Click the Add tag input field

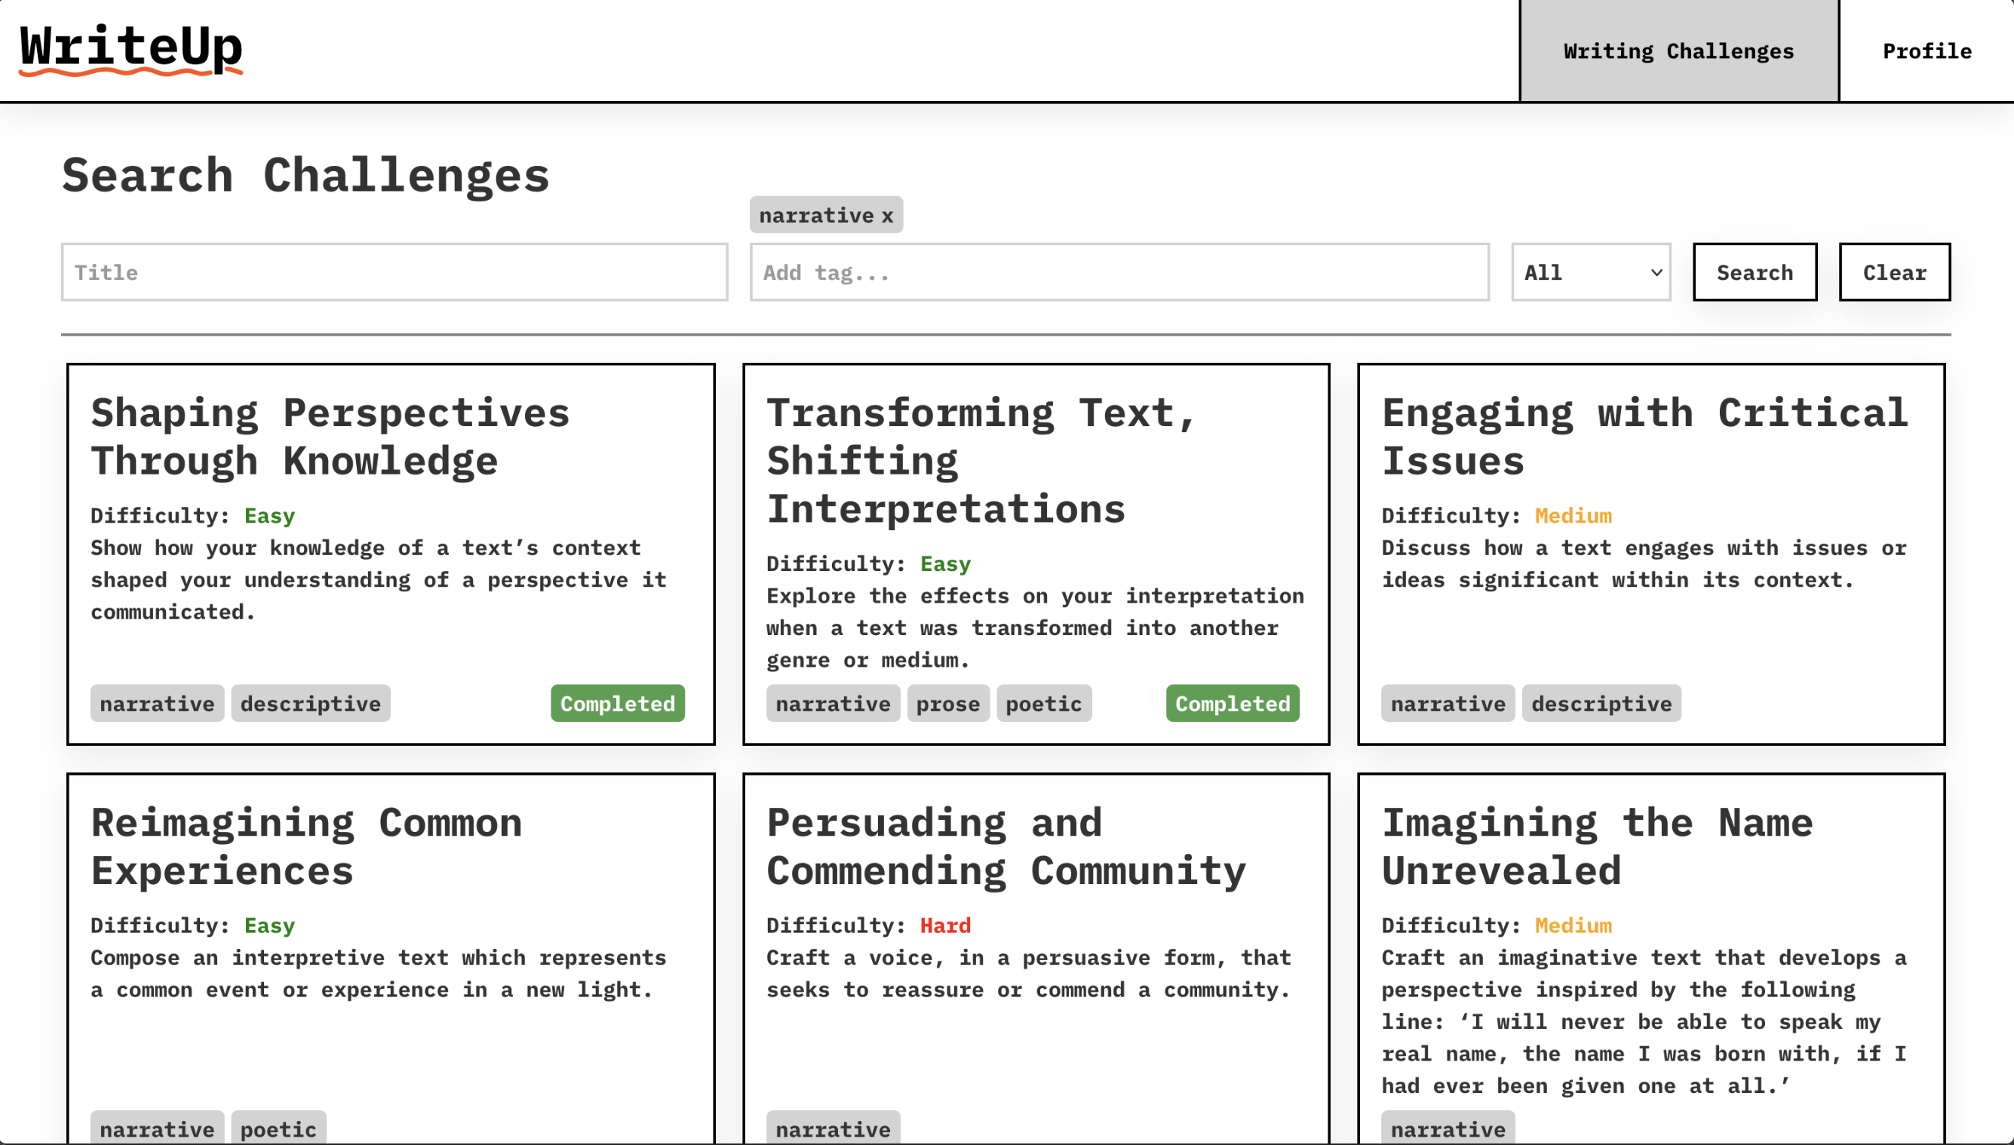(1119, 272)
